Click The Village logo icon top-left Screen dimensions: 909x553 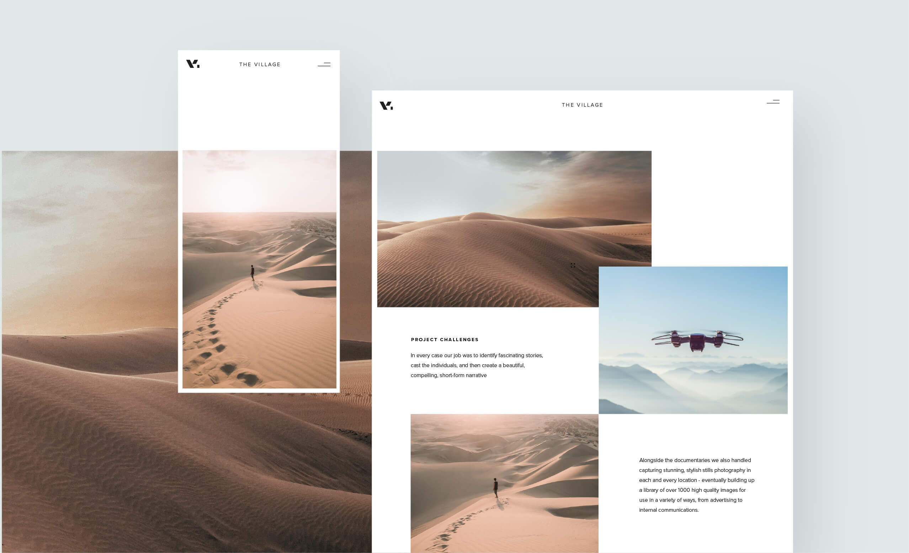pyautogui.click(x=192, y=64)
